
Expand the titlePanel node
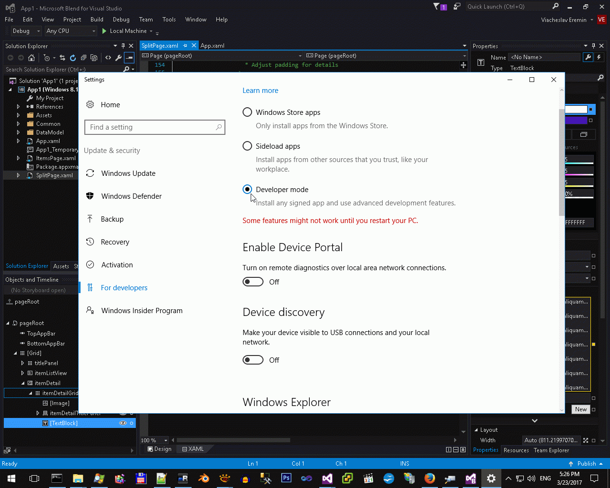22,363
